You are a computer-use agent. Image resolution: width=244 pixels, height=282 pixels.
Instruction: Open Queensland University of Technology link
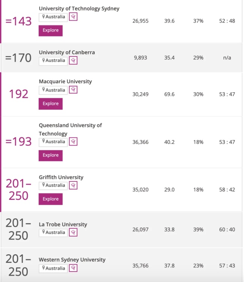click(71, 129)
